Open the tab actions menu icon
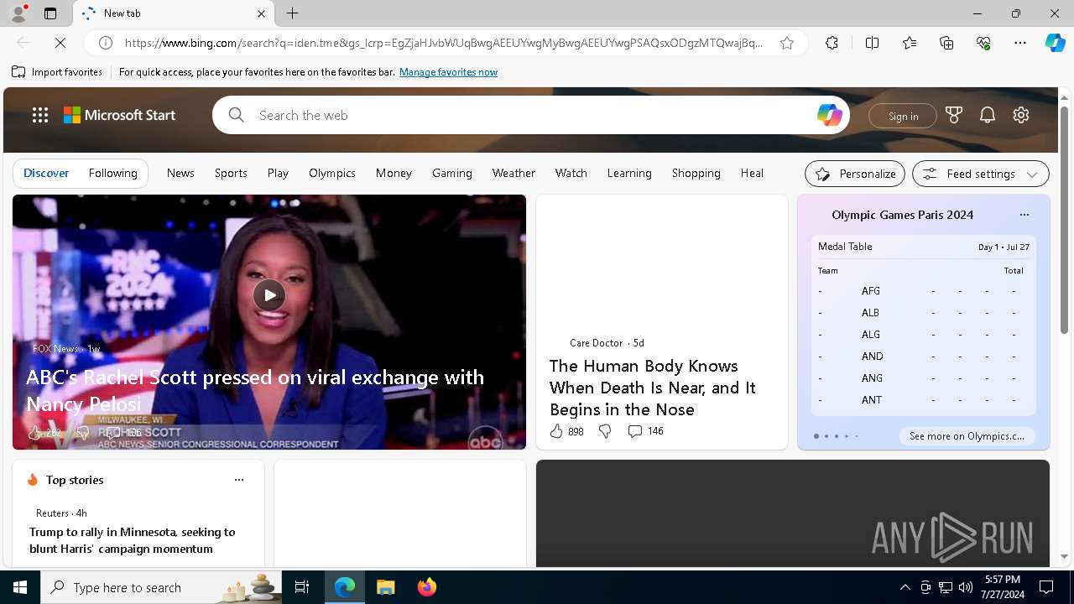 [x=50, y=13]
